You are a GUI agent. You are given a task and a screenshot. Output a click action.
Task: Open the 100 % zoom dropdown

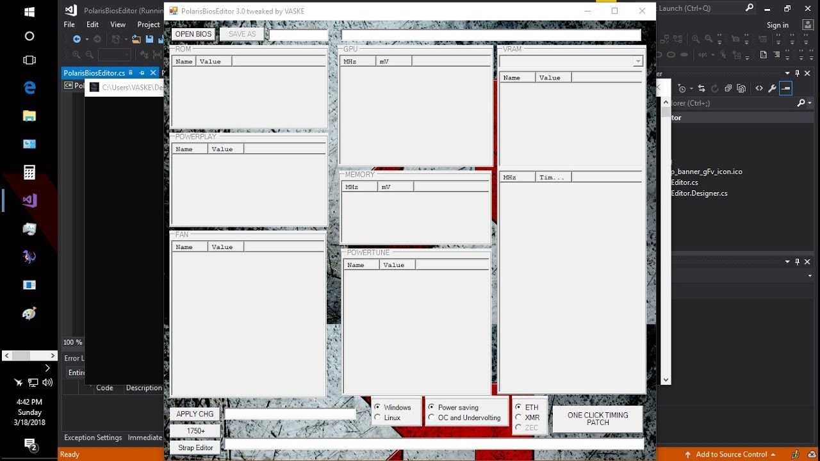(73, 342)
